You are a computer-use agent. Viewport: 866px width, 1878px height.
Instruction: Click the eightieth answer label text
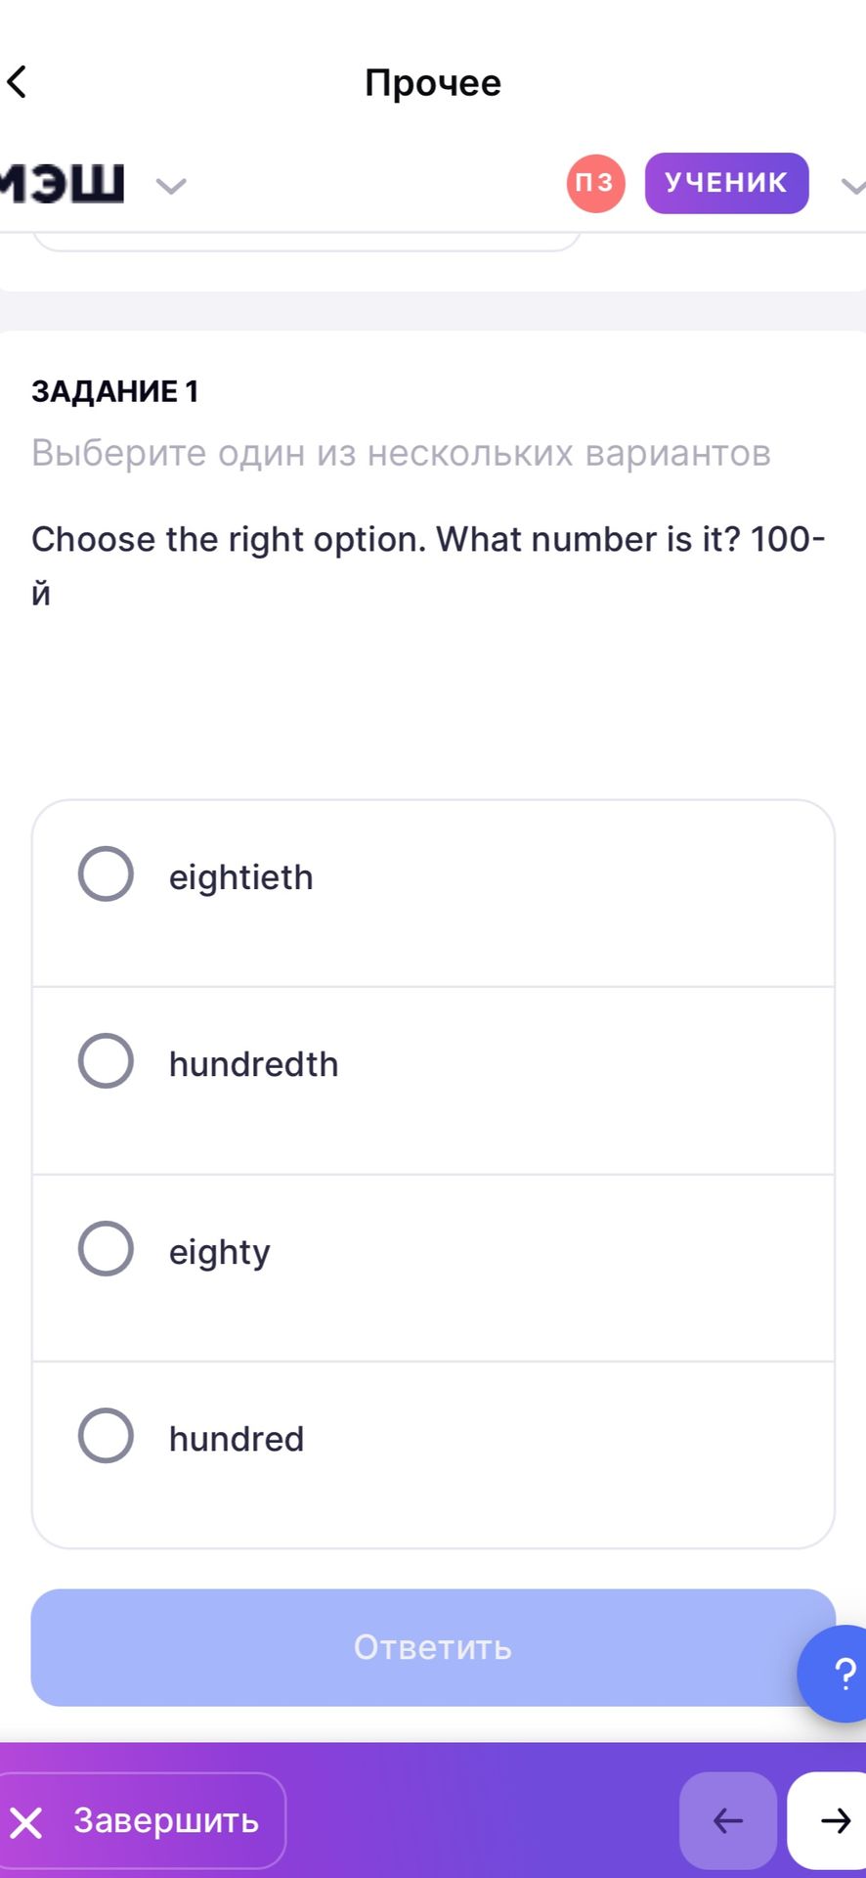coord(241,877)
